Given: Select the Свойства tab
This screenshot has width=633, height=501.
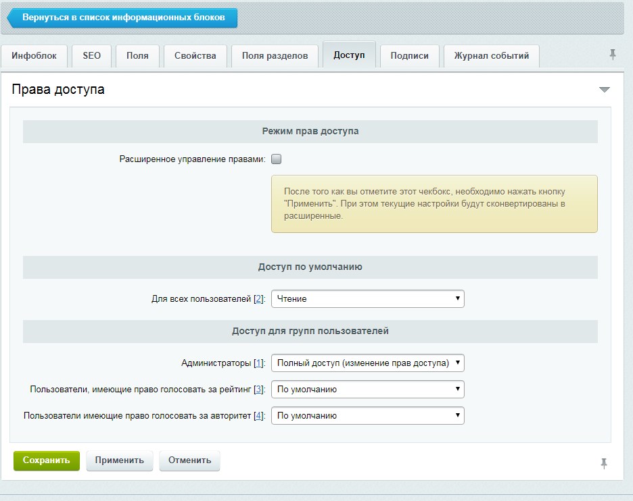Looking at the screenshot, I should tap(195, 56).
